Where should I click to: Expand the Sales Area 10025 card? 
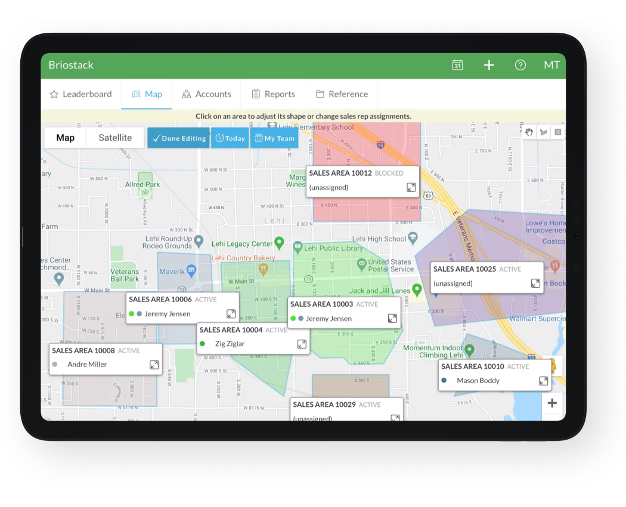click(x=535, y=283)
